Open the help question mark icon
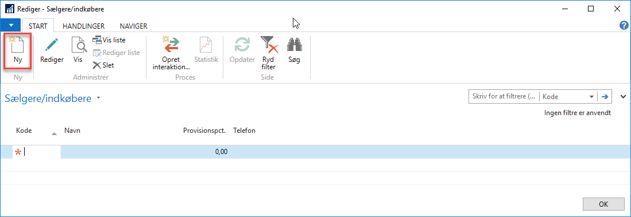This screenshot has width=631, height=217. point(624,25)
